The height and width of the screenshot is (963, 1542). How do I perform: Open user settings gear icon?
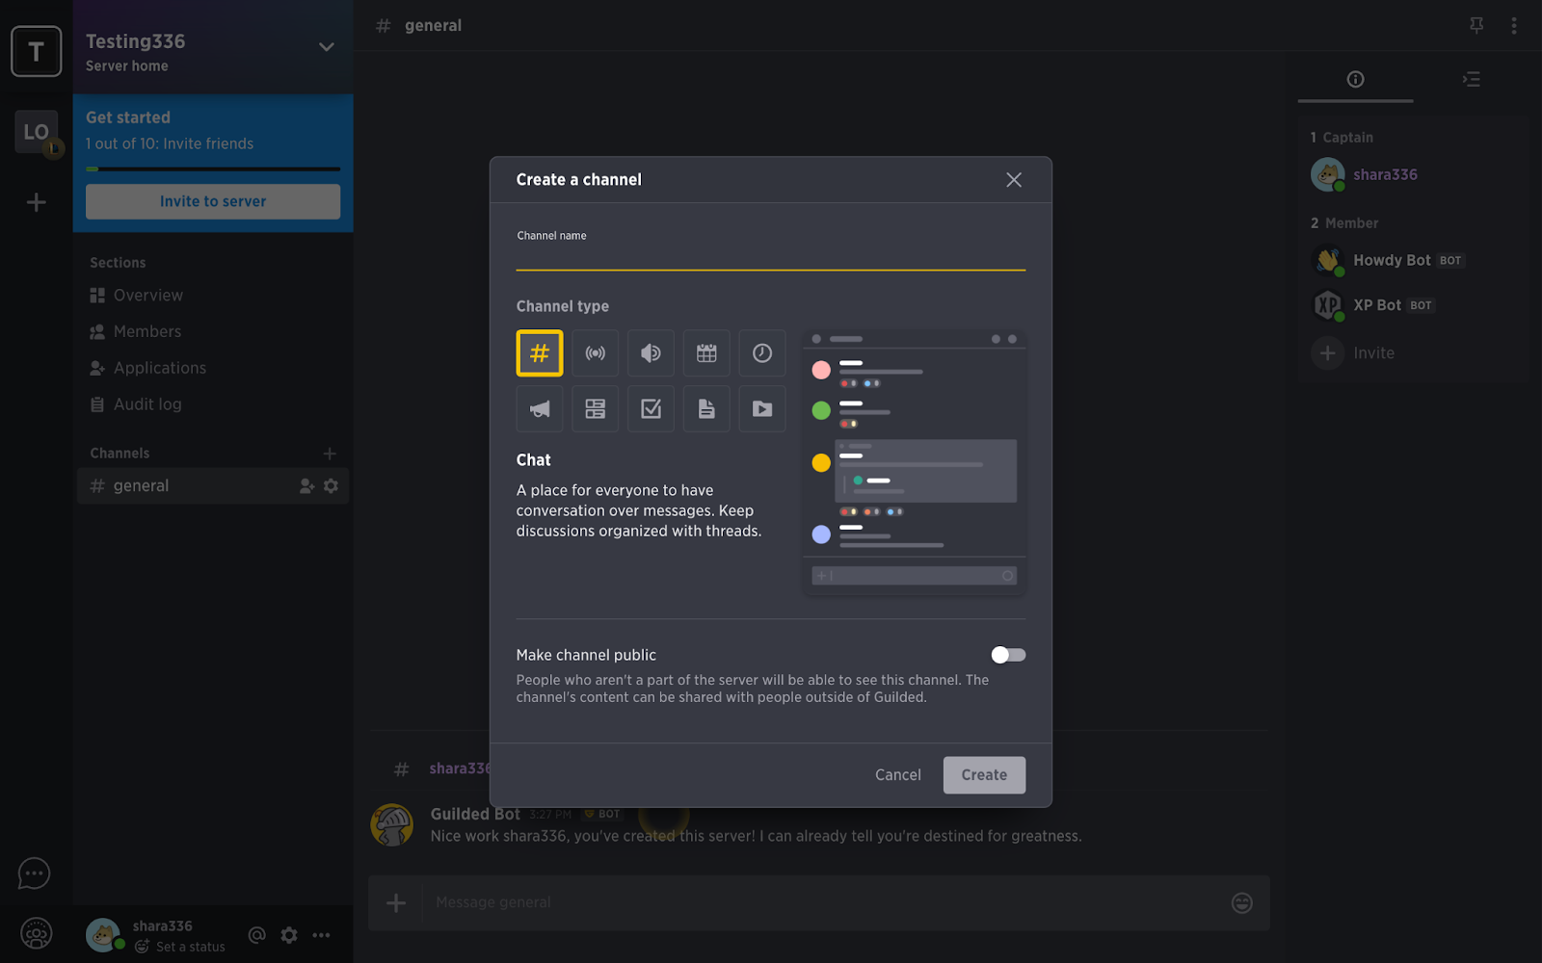click(289, 935)
